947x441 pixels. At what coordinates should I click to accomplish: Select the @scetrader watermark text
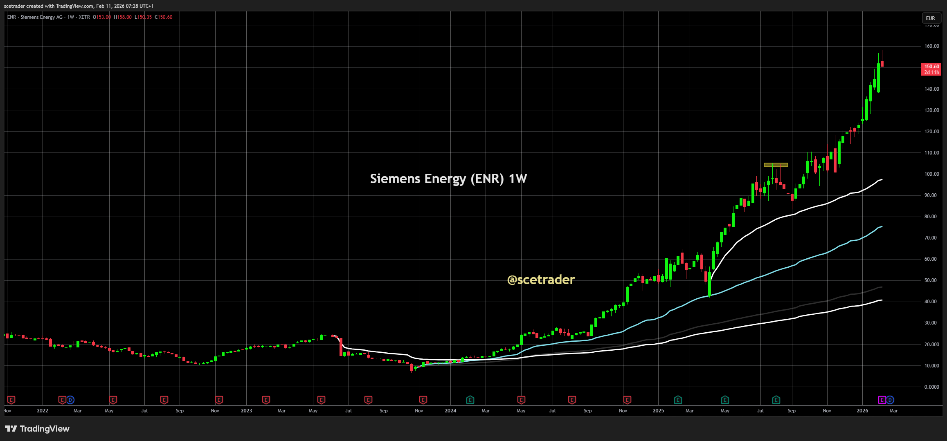coord(541,280)
